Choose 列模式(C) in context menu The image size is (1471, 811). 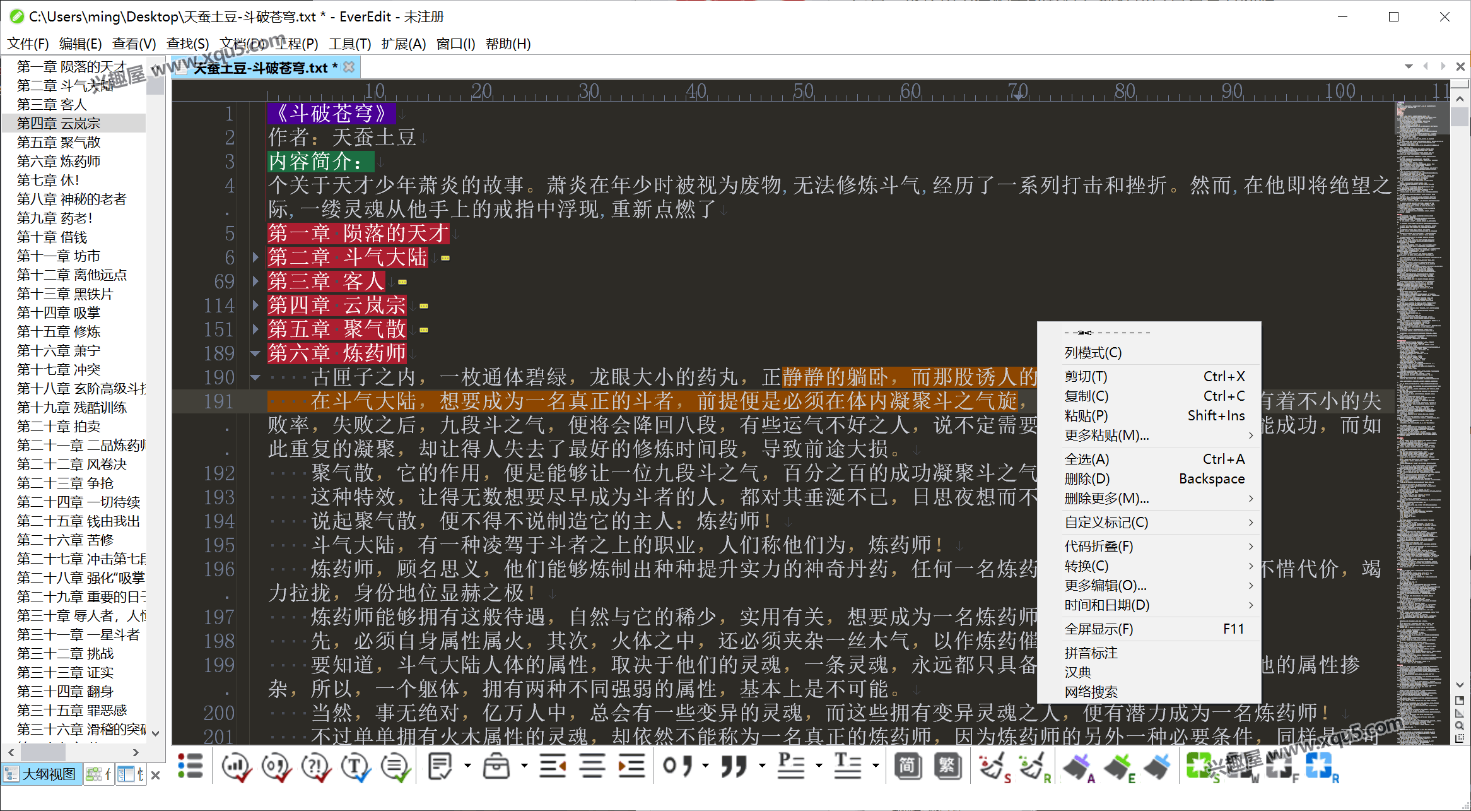(1149, 353)
